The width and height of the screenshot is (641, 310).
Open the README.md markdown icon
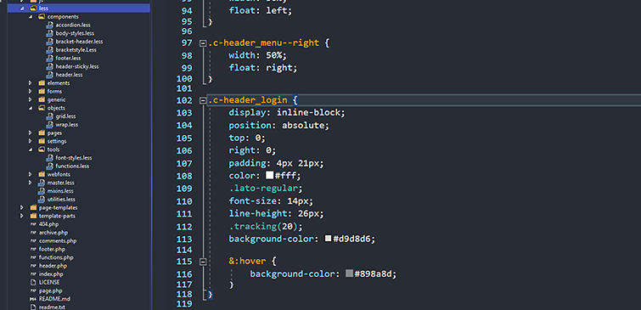pos(33,299)
